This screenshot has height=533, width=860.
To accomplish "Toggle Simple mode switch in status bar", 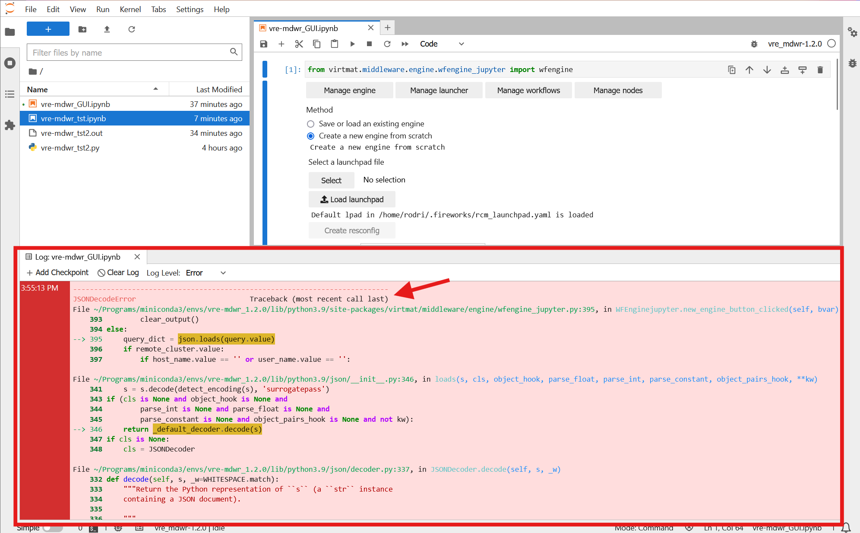I will (x=53, y=528).
